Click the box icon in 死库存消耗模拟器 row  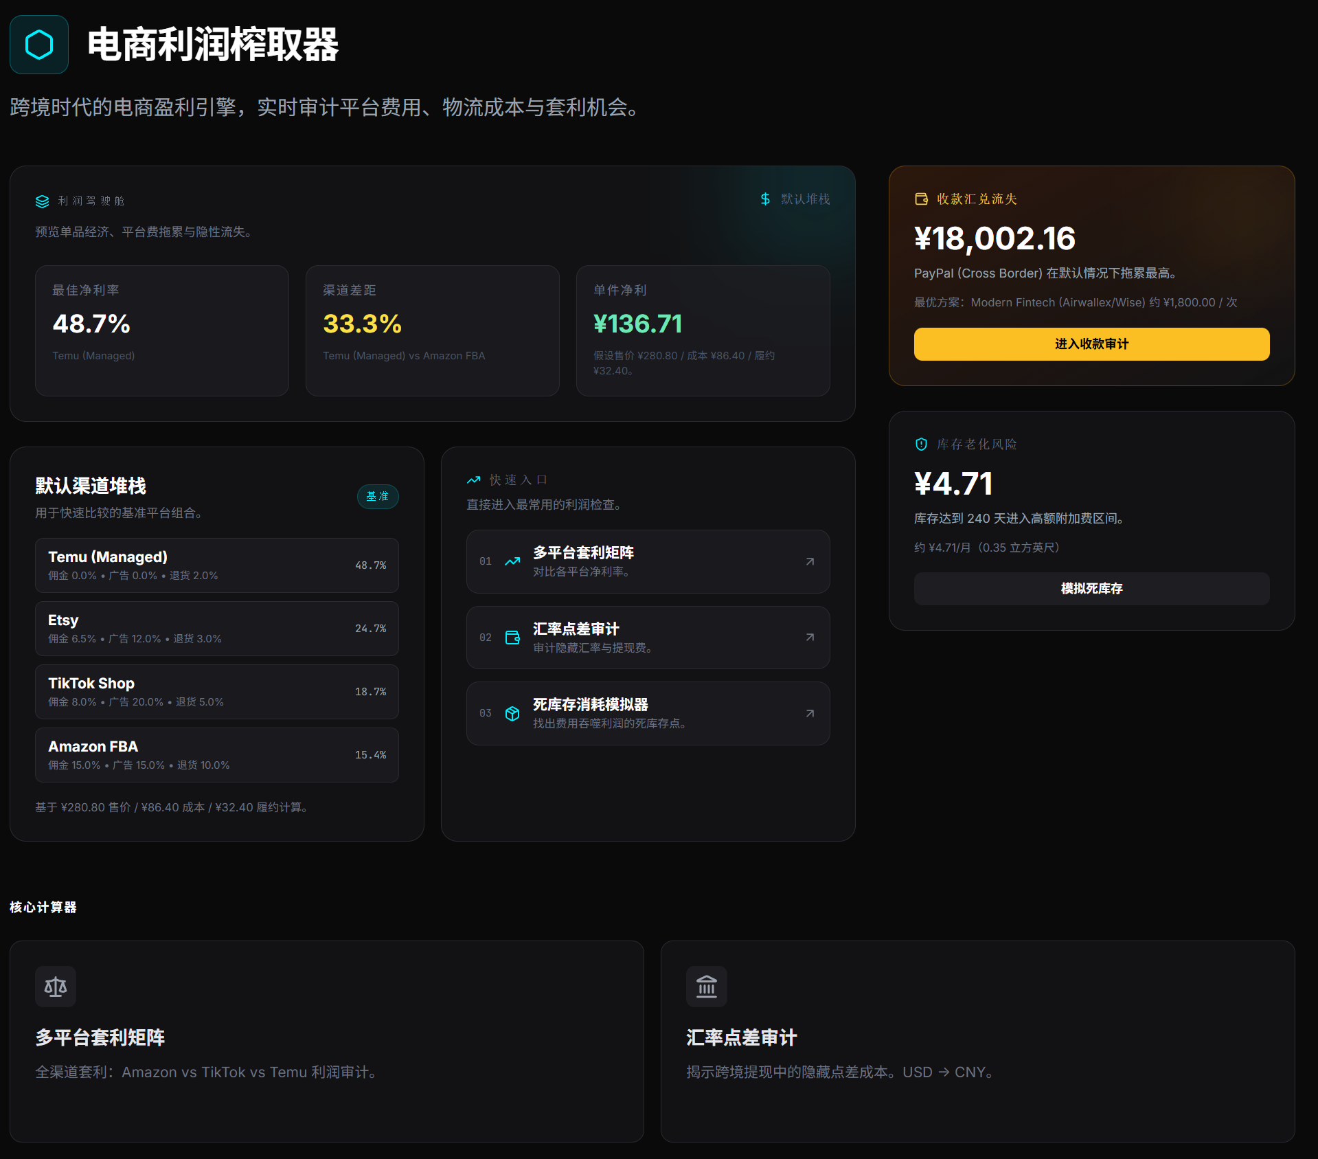pyautogui.click(x=512, y=714)
